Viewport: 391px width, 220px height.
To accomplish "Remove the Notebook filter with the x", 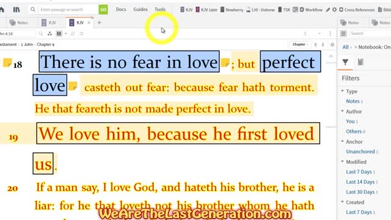I will coord(356,47).
